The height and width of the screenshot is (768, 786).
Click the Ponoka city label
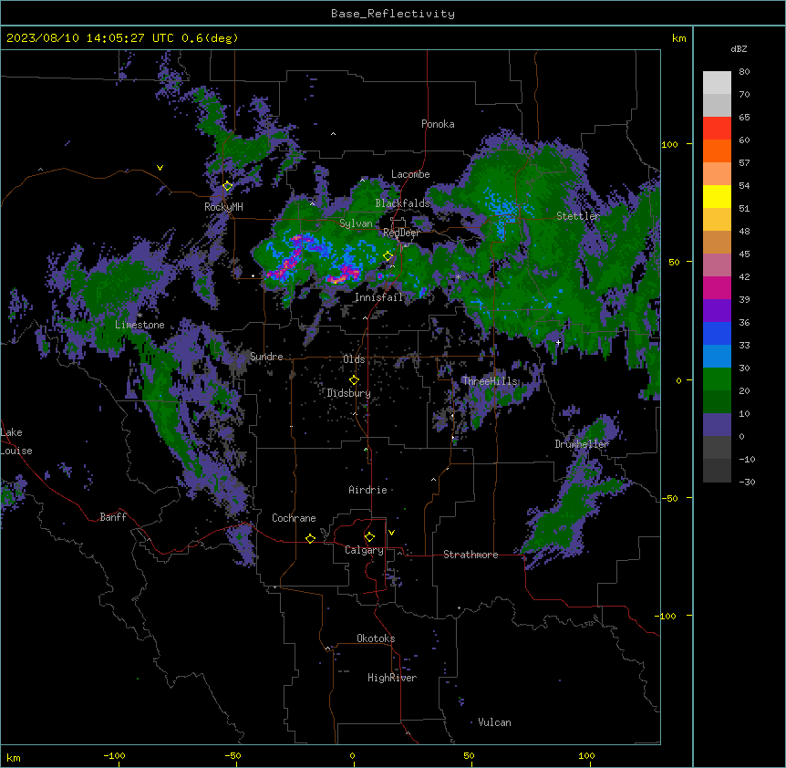point(438,124)
